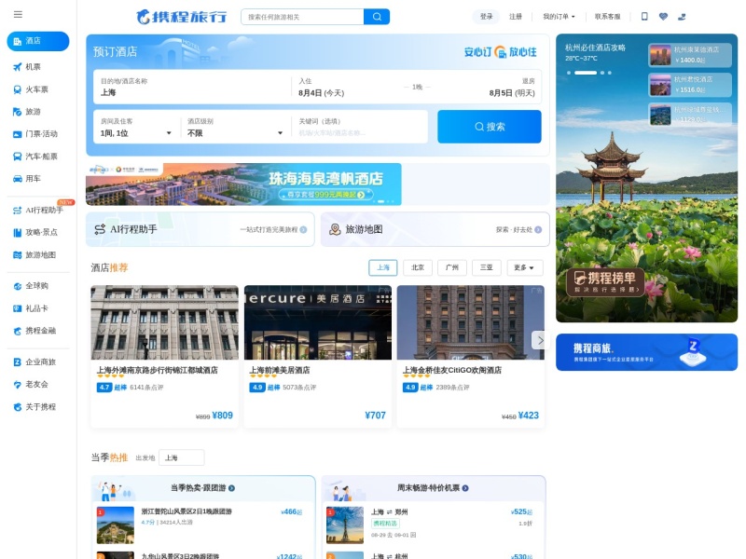Select 广州 hotel recommendation tab
The width and height of the screenshot is (746, 559).
[452, 267]
